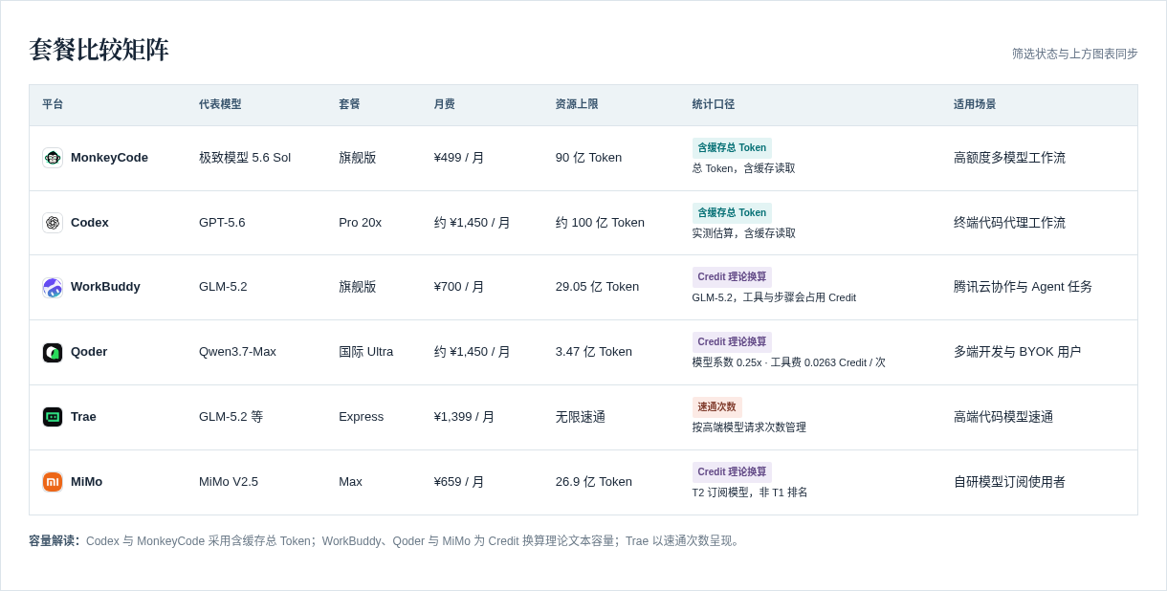Click the 代表模型 column header
This screenshot has width=1167, height=591.
[x=220, y=104]
